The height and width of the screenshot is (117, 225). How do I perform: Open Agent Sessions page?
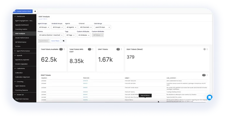point(20,86)
